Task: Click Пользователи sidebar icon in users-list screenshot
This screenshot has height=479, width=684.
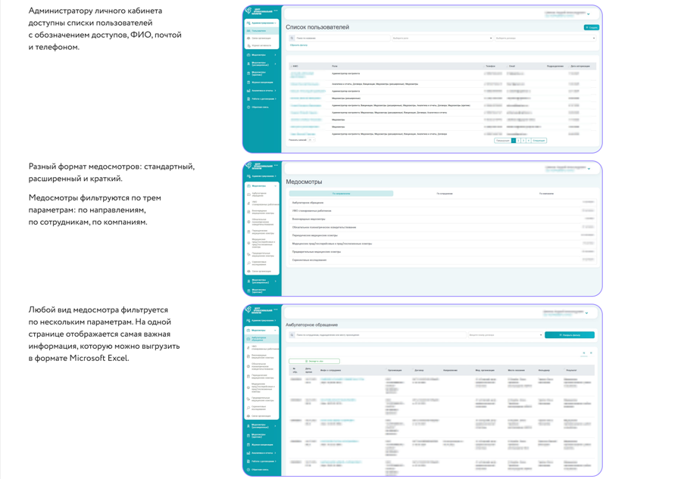Action: tap(248, 31)
